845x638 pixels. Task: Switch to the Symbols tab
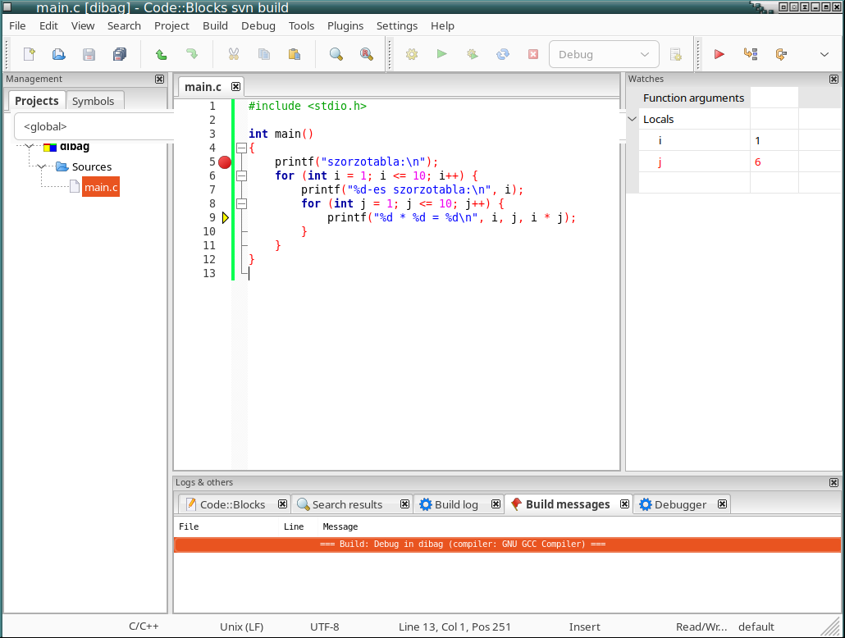(x=93, y=101)
